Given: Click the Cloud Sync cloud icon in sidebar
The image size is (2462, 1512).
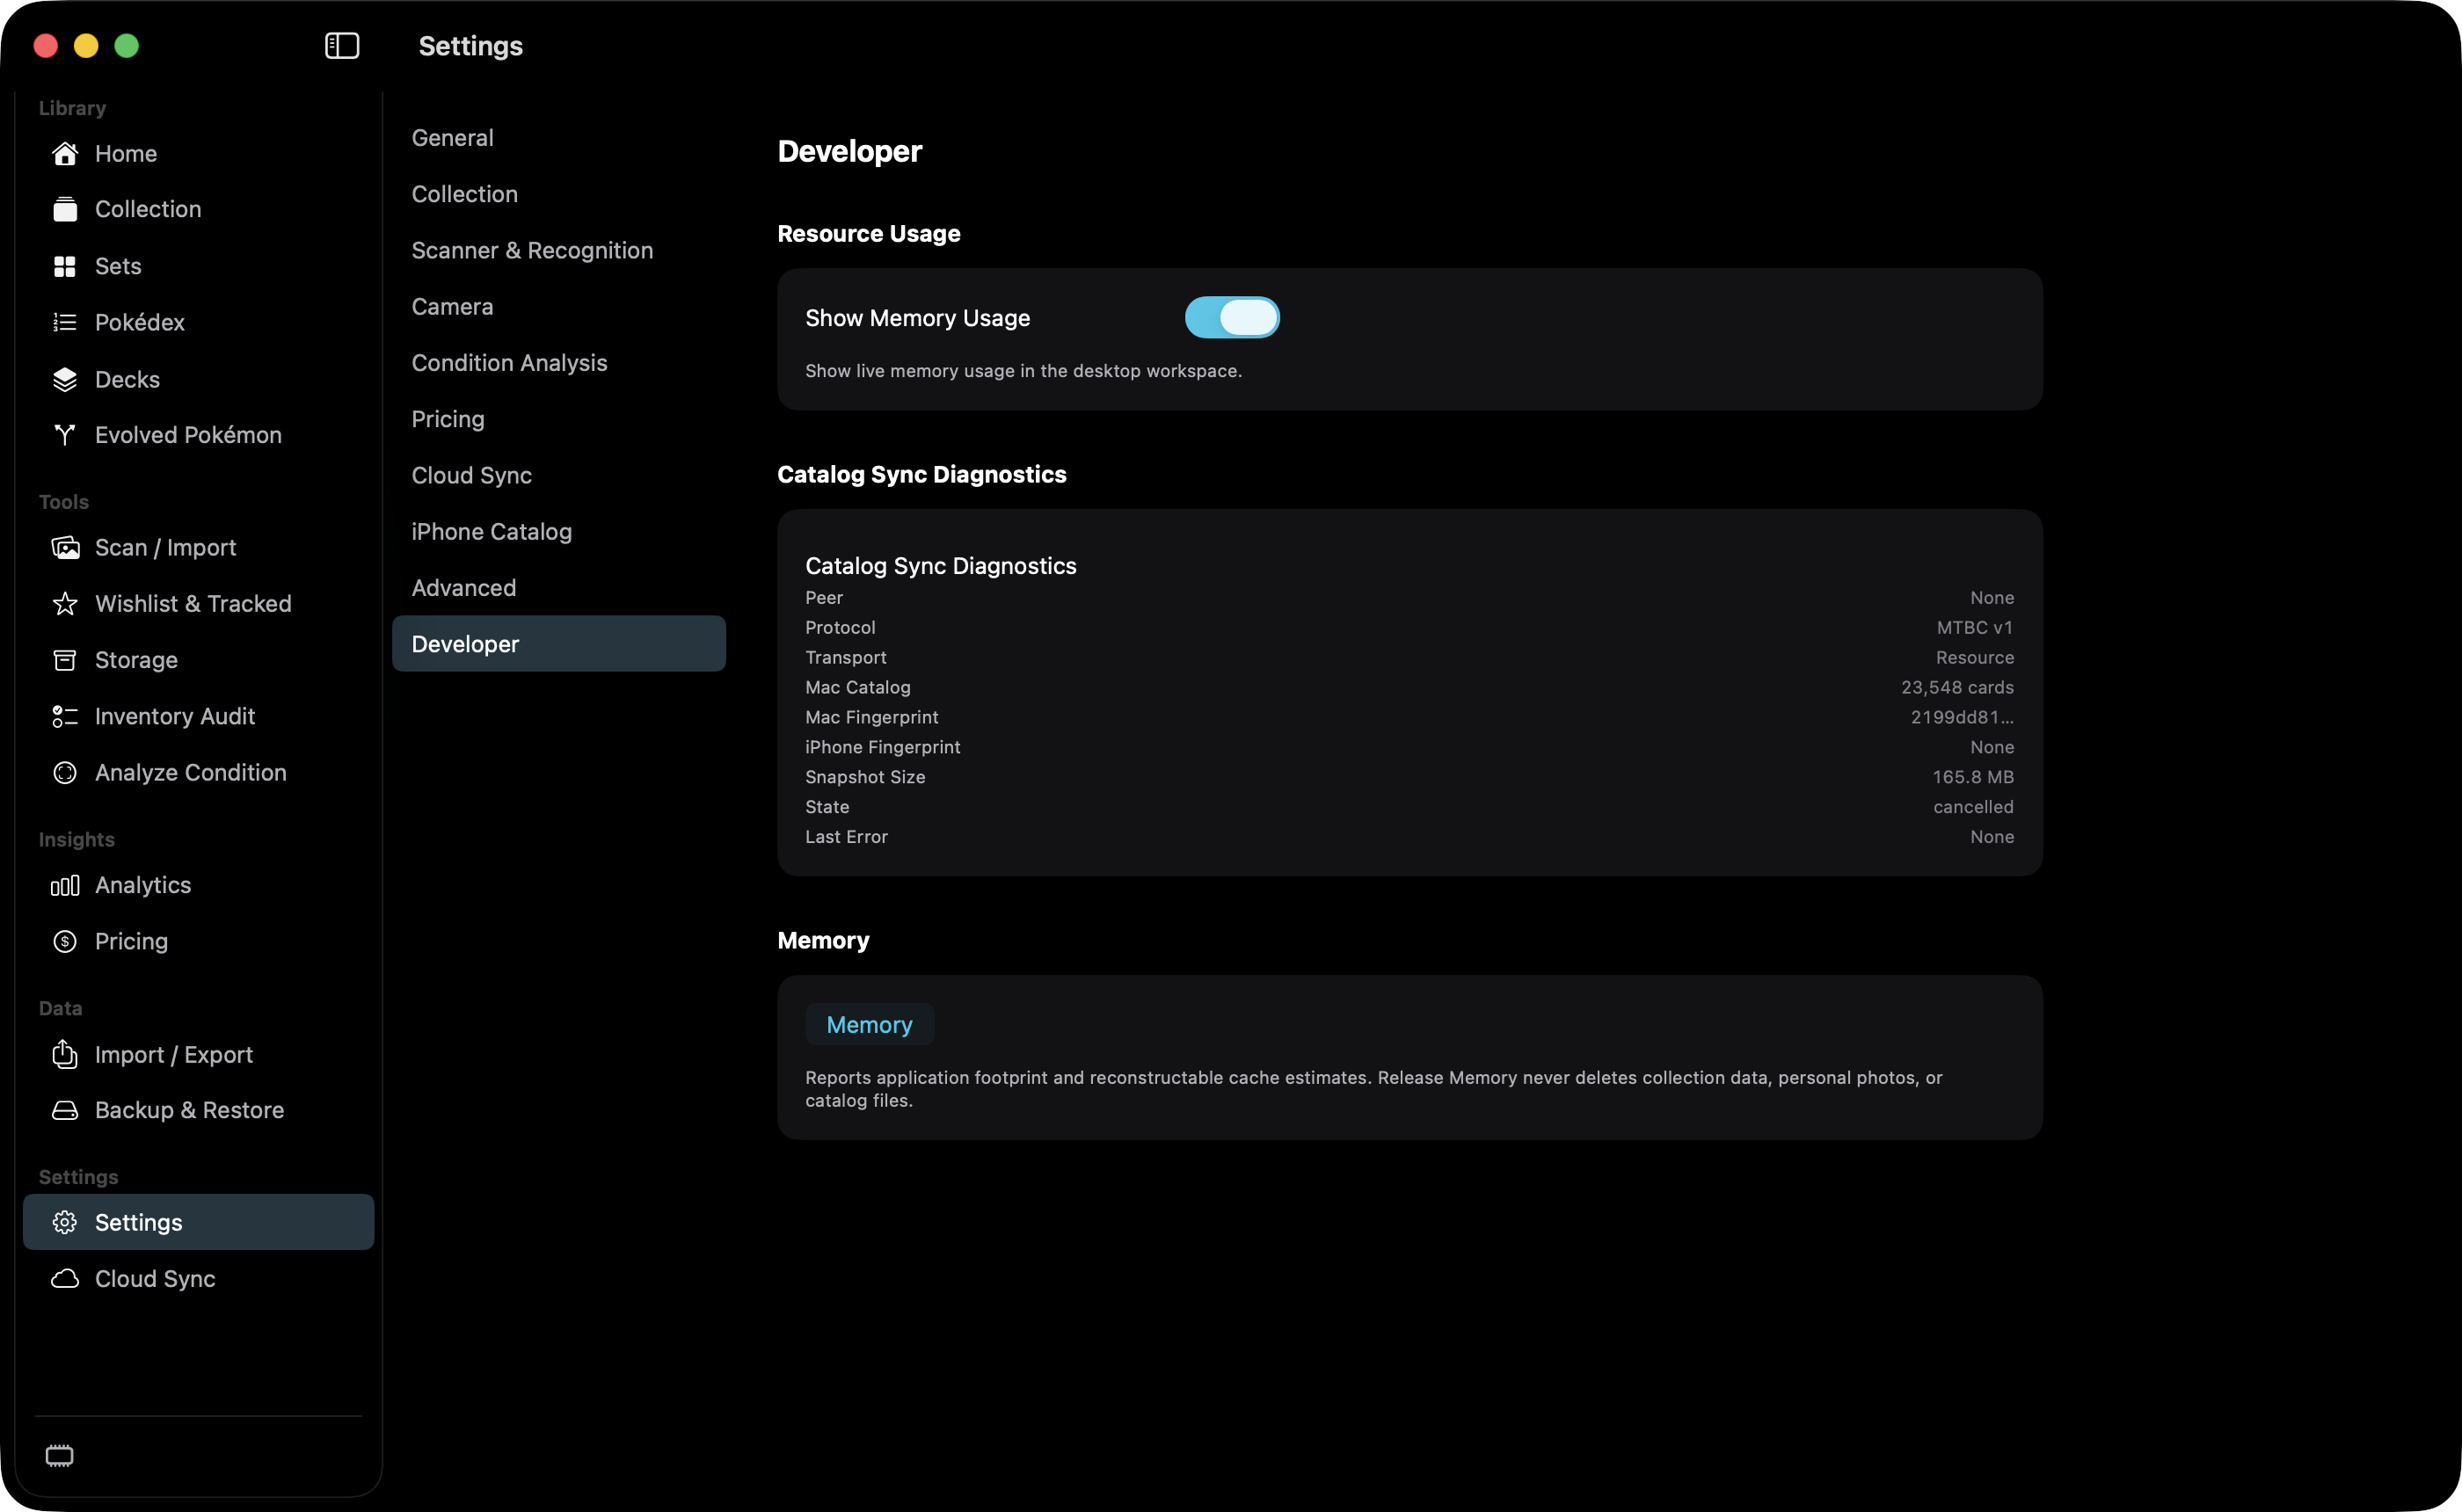Looking at the screenshot, I should tap(65, 1279).
